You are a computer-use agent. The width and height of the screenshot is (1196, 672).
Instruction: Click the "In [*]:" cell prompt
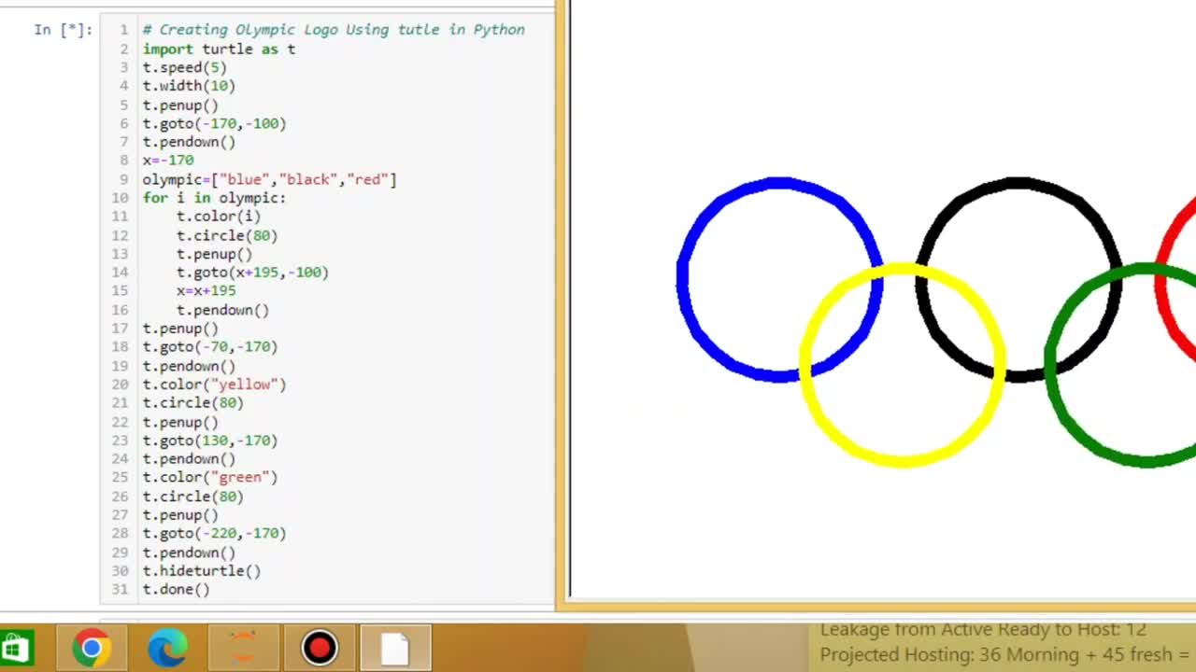(x=63, y=30)
